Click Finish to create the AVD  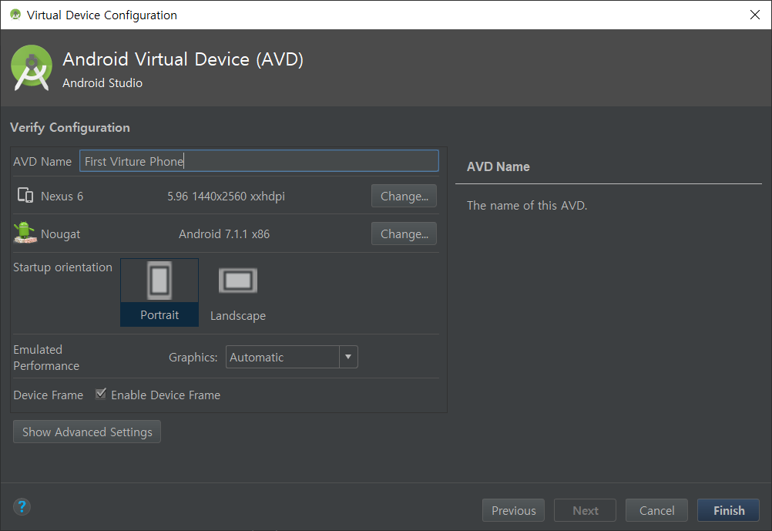[729, 510]
